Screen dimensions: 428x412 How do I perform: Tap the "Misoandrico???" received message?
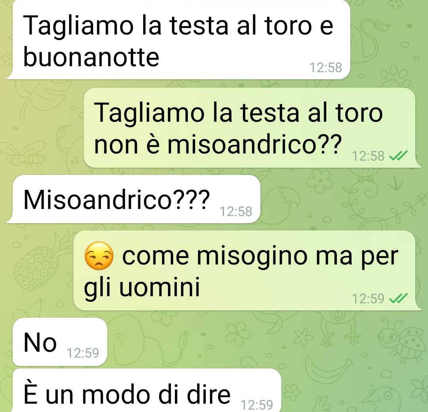(134, 199)
